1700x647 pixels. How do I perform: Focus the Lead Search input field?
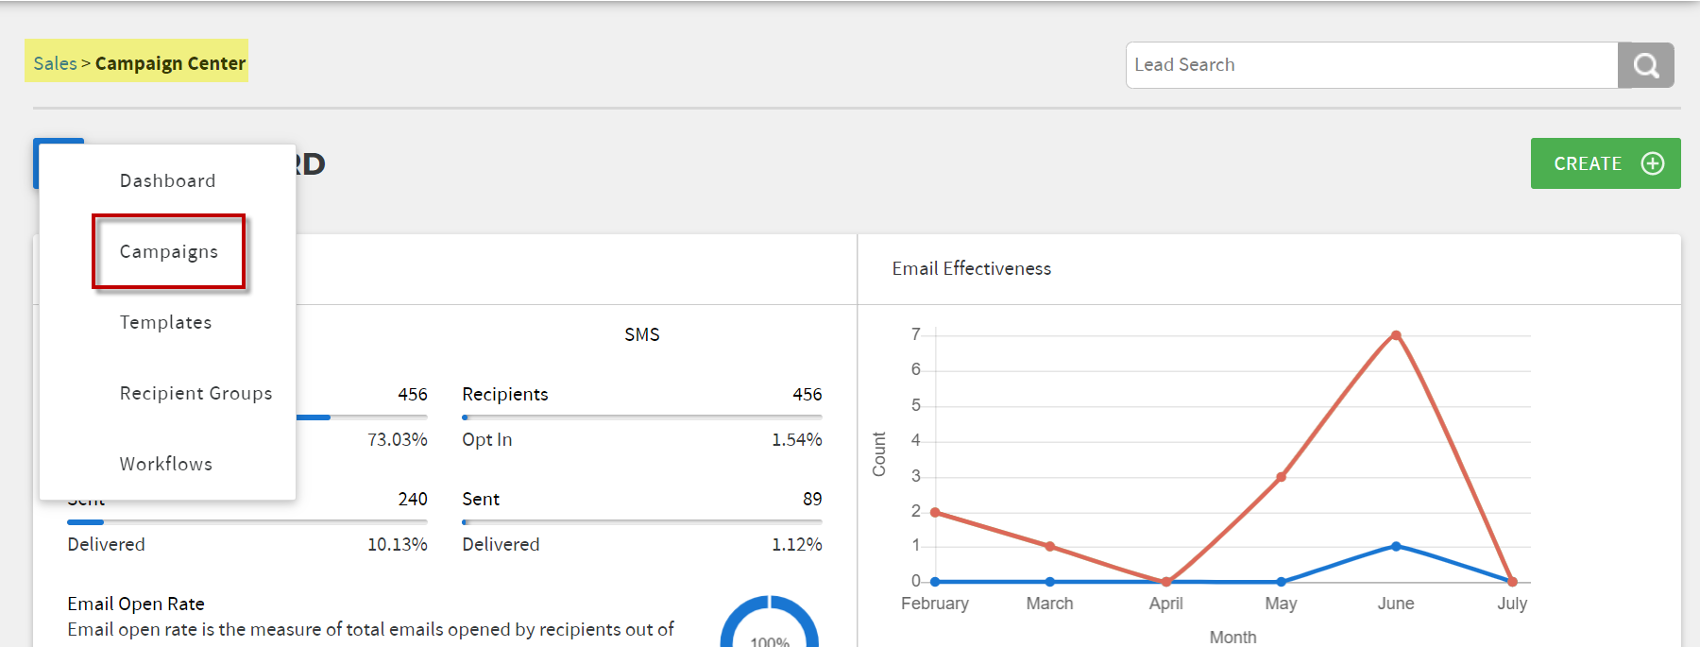coord(1371,65)
